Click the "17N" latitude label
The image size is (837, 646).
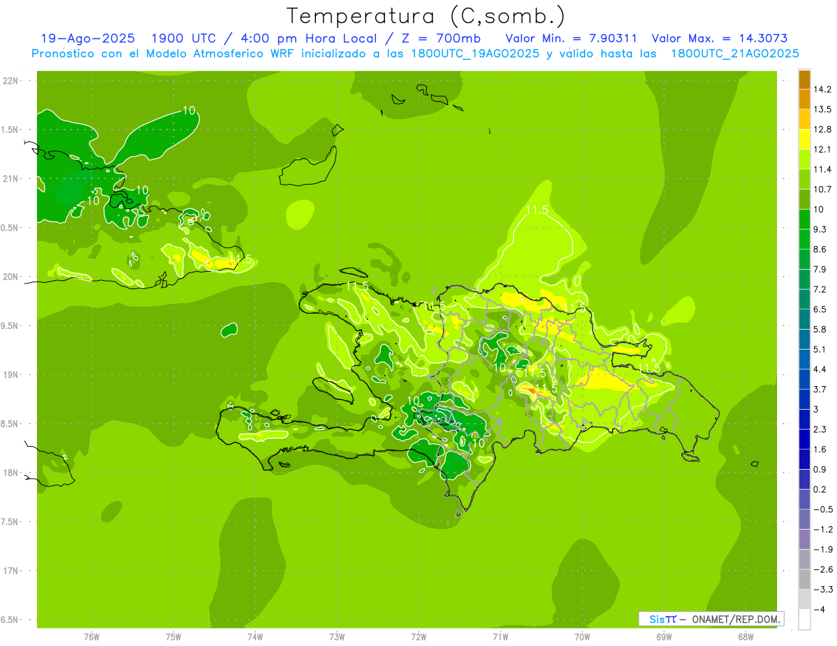[10, 571]
